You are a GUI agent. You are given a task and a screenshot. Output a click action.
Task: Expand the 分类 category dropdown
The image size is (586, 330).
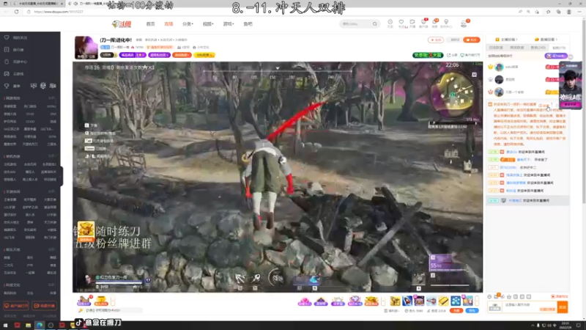[188, 24]
